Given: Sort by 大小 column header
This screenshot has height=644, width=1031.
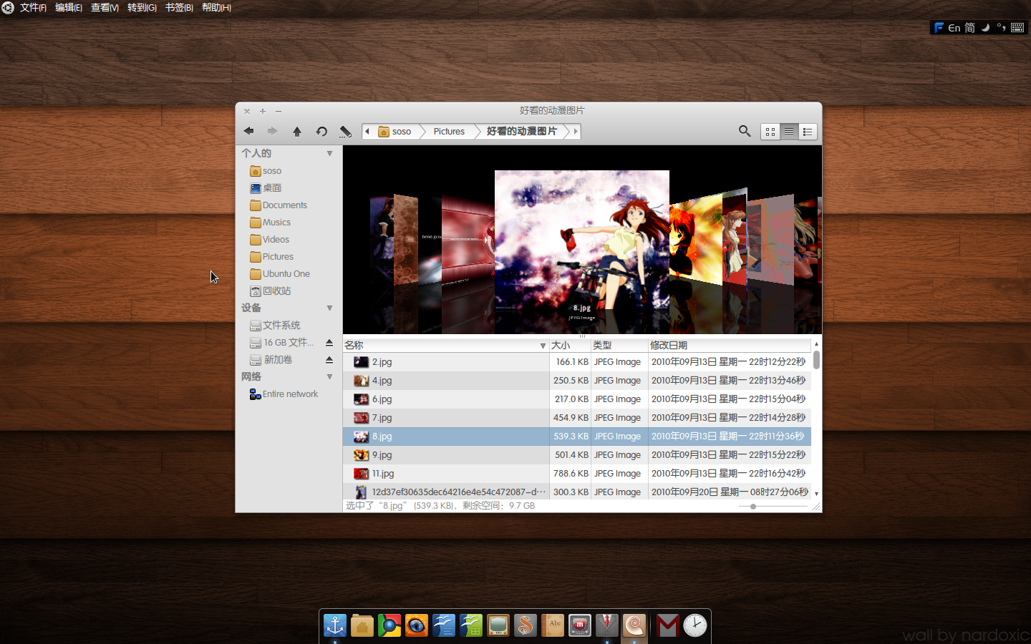Looking at the screenshot, I should [x=570, y=346].
